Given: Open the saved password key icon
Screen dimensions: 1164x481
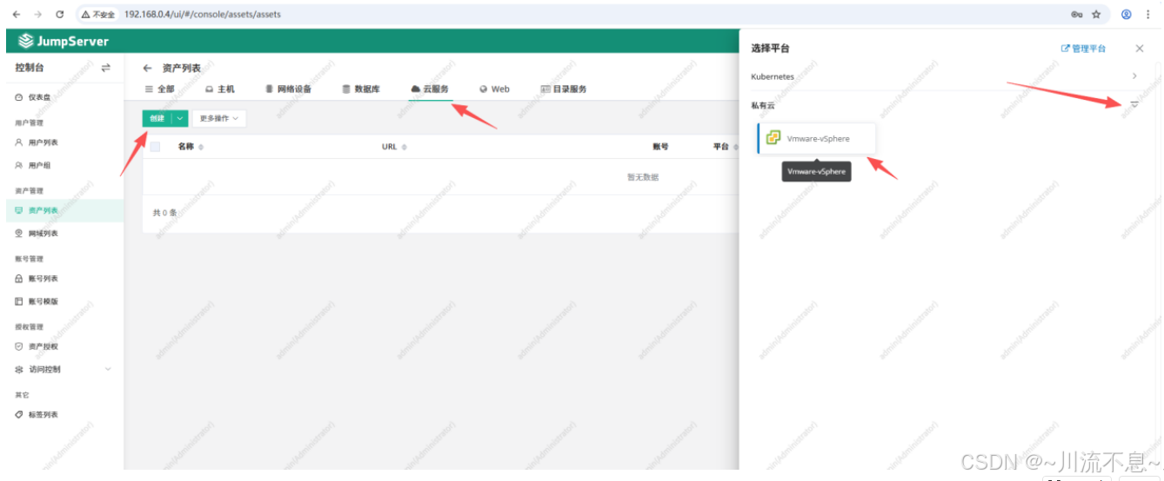Looking at the screenshot, I should (x=1077, y=15).
